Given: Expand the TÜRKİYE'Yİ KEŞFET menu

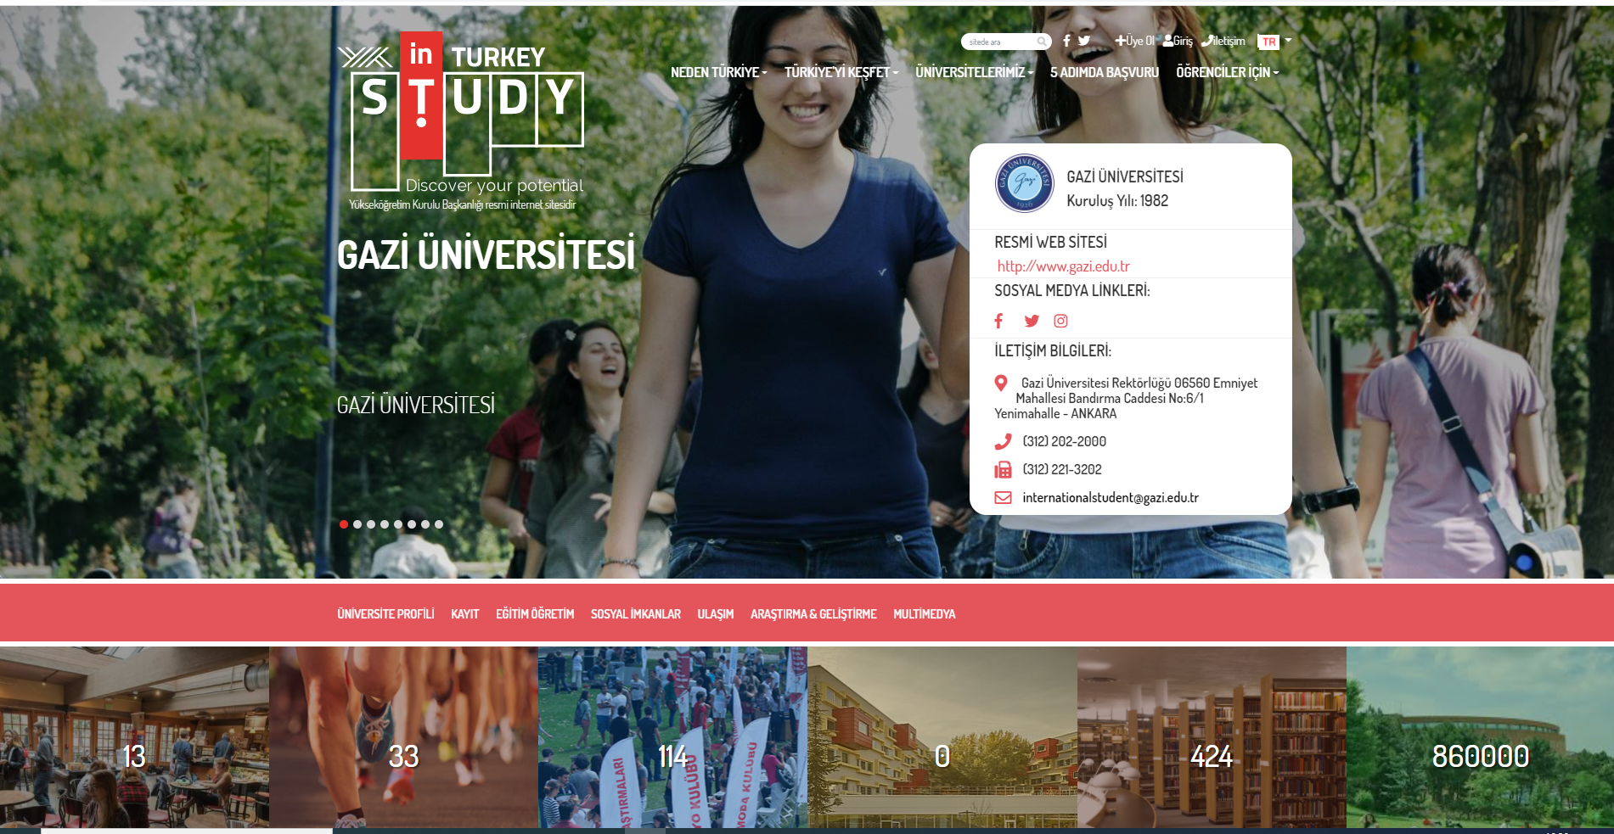Looking at the screenshot, I should coord(841,72).
